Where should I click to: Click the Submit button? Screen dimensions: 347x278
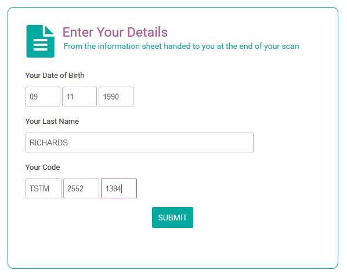[x=172, y=218]
